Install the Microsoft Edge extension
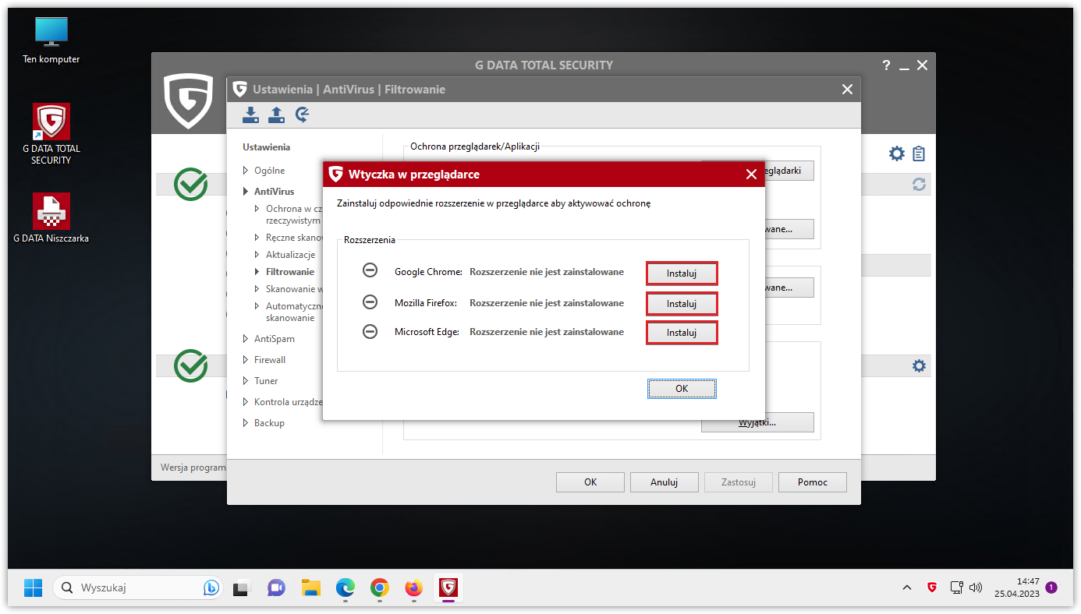This screenshot has width=1081, height=614. pos(682,333)
